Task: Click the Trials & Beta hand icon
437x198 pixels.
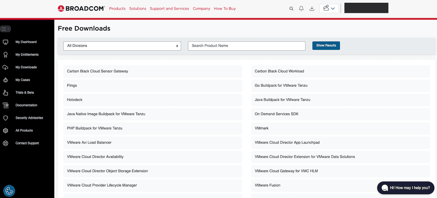Action: tap(5, 93)
